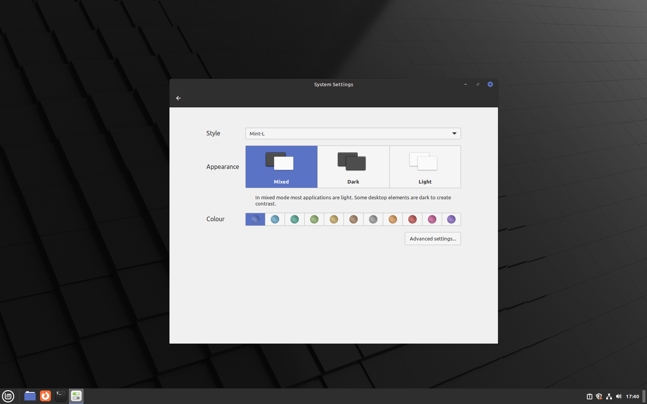The height and width of the screenshot is (404, 647).
Task: Choose the sand yellow colour swatch
Action: click(x=334, y=219)
